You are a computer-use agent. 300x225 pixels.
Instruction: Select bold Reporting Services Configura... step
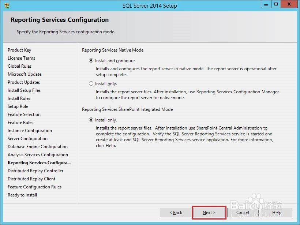pyautogui.click(x=39, y=163)
